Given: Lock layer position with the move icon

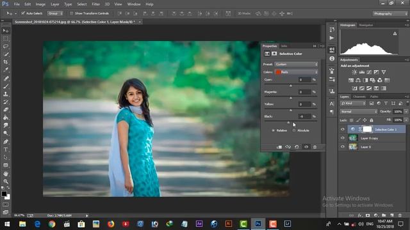Looking at the screenshot, I should 365,120.
